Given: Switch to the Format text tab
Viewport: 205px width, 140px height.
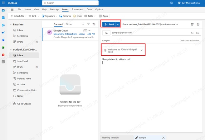Looking at the screenshot, I should (77, 9).
